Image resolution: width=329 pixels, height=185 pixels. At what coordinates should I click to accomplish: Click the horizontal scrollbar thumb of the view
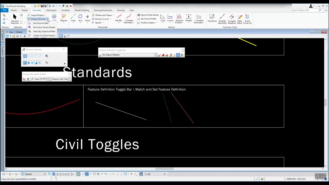click(164, 169)
